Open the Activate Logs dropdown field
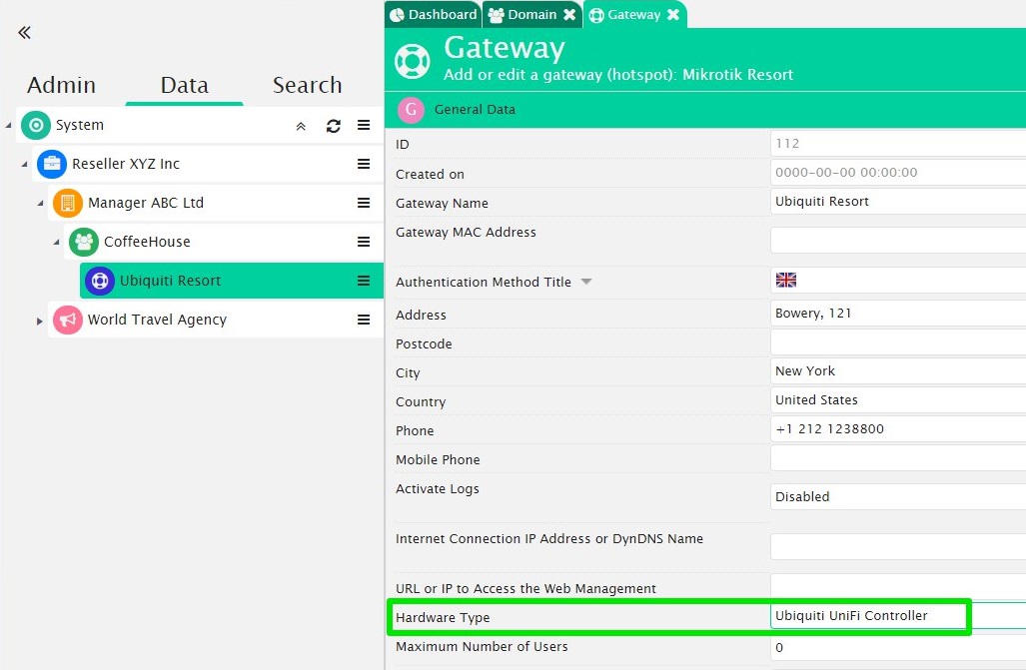This screenshot has width=1026, height=670. click(897, 496)
